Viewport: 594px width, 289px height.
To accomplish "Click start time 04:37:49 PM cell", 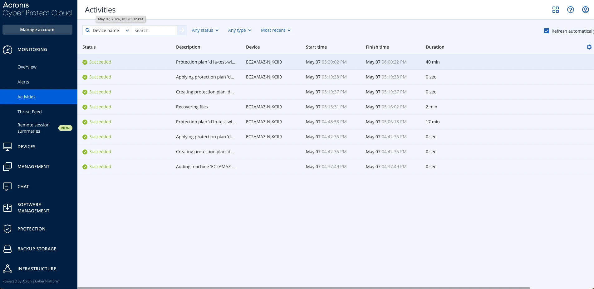I will point(326,167).
